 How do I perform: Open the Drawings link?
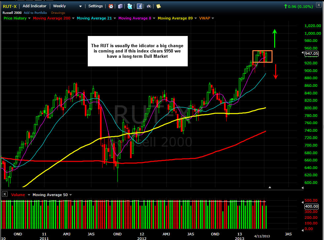click(58, 13)
